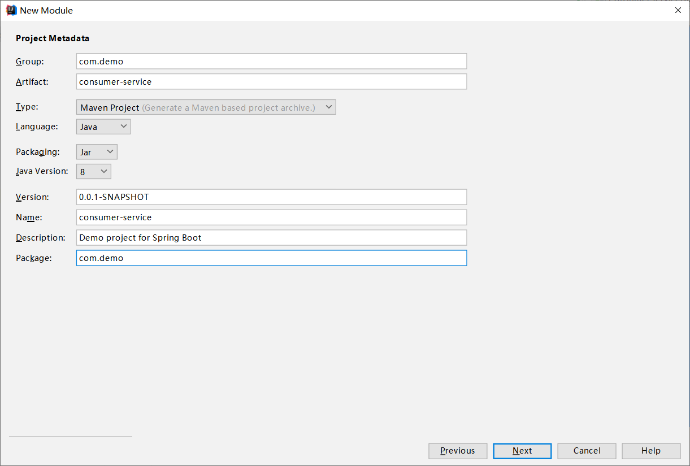Viewport: 690px width, 466px height.
Task: Focus the Package field containing com.demo
Action: tap(271, 258)
